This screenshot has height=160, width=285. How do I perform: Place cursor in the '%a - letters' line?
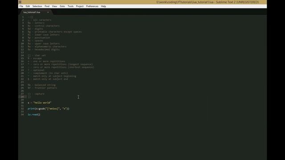click(x=36, y=23)
